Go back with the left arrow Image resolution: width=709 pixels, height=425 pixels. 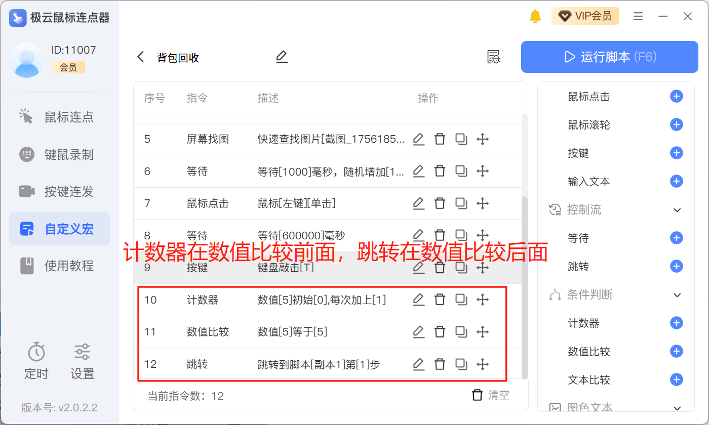141,57
